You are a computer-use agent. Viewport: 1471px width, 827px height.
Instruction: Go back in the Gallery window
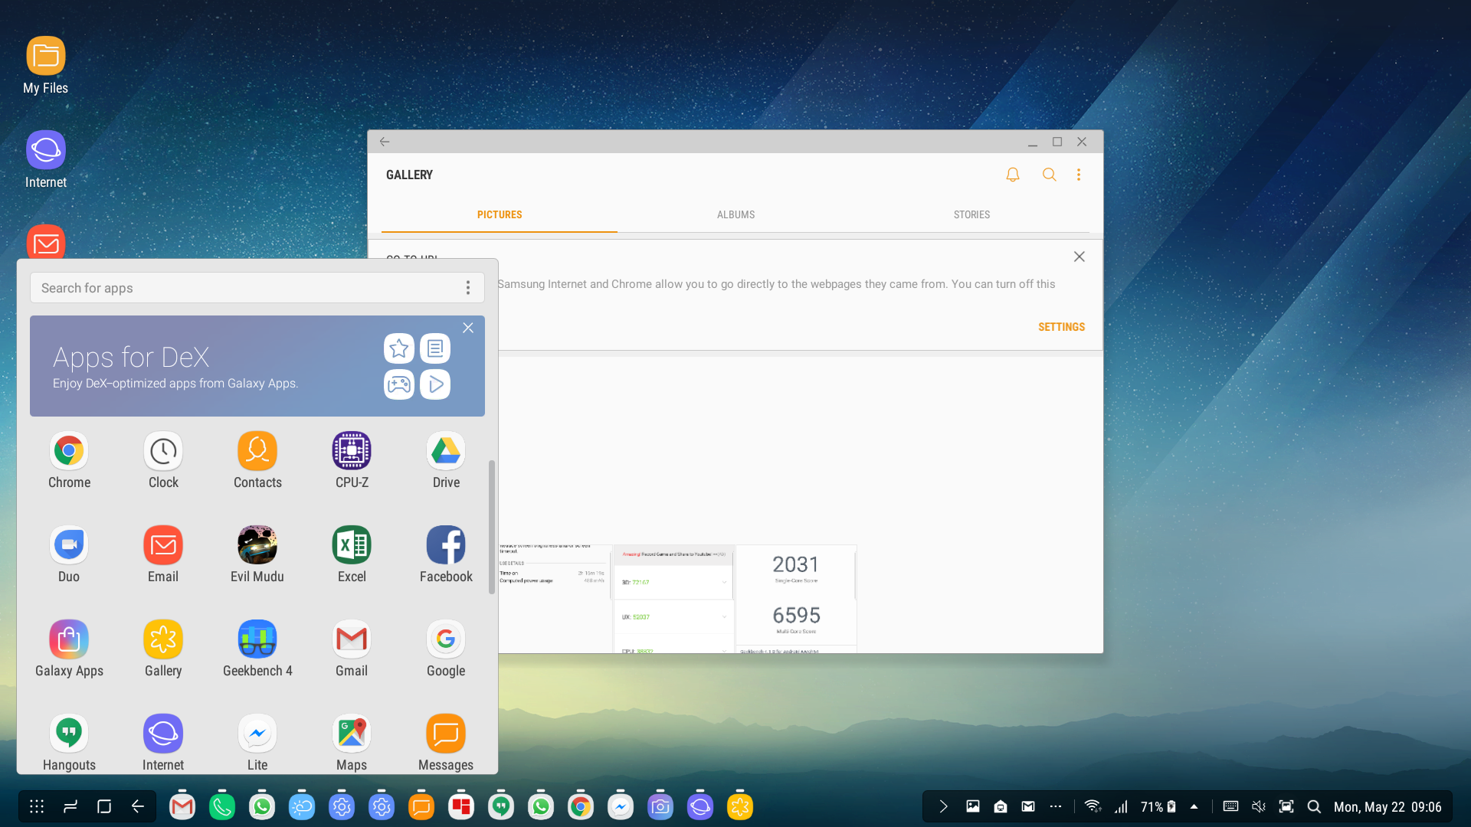[385, 142]
